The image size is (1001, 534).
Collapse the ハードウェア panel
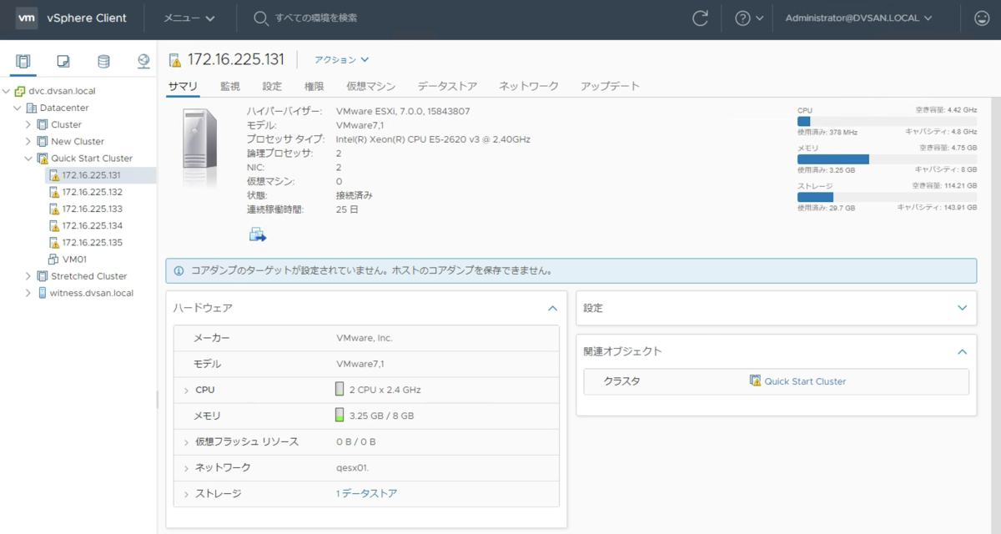click(x=552, y=308)
